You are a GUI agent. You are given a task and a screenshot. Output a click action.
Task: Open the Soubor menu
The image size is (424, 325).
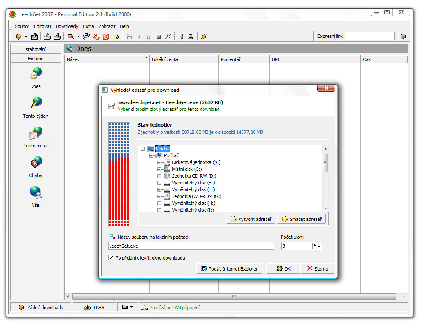pos(22,26)
